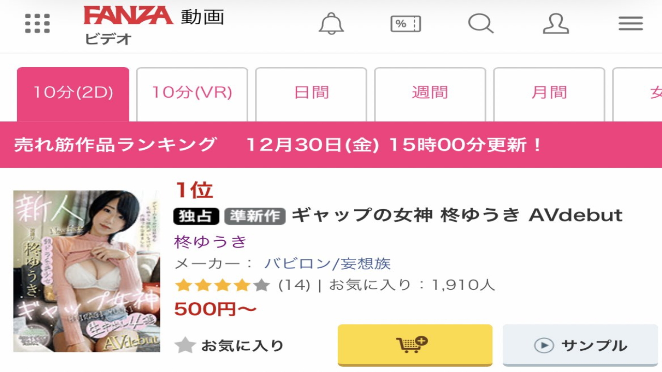Switch to the 日間 ranking tab

311,94
